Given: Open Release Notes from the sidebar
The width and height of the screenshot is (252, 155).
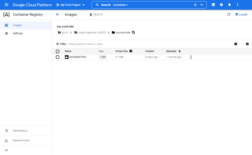Looking at the screenshot, I should (x=26, y=141).
